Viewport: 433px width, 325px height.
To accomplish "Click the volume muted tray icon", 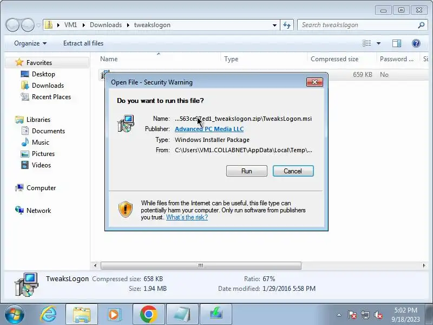I will click(x=378, y=315).
